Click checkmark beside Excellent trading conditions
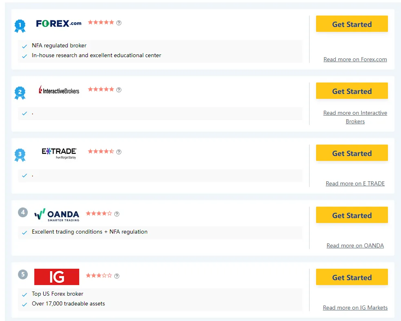This screenshot has height=321, width=401. 24,232
